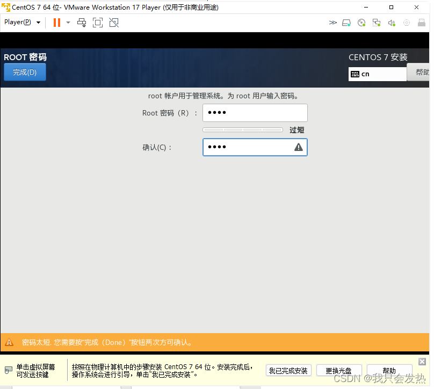
Task: Expand the power options dropdown arrow
Action: point(68,23)
